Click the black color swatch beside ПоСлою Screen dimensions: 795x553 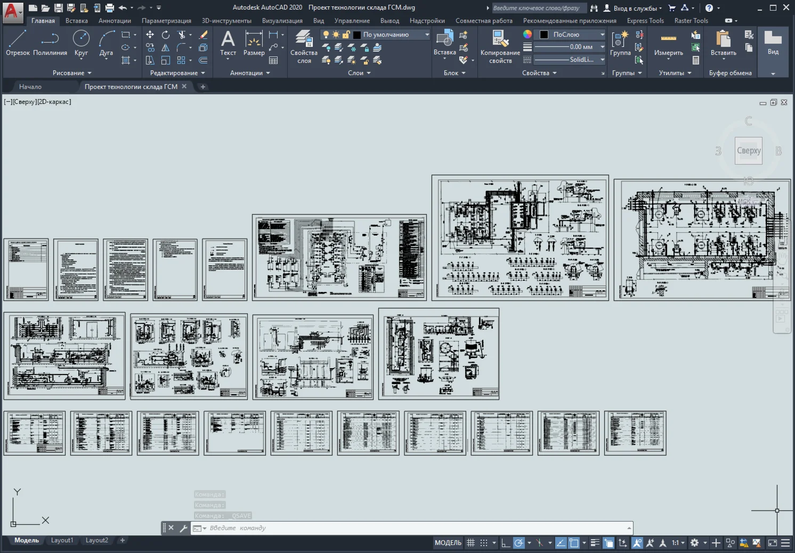544,35
